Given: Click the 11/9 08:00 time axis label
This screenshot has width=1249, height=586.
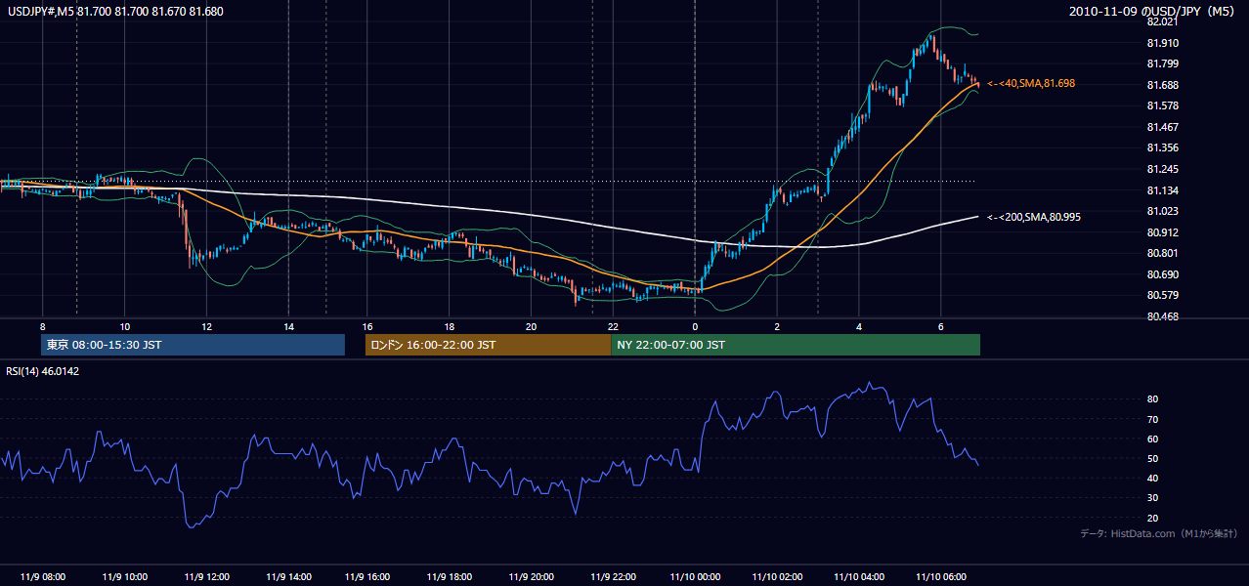Looking at the screenshot, I should coord(43,576).
